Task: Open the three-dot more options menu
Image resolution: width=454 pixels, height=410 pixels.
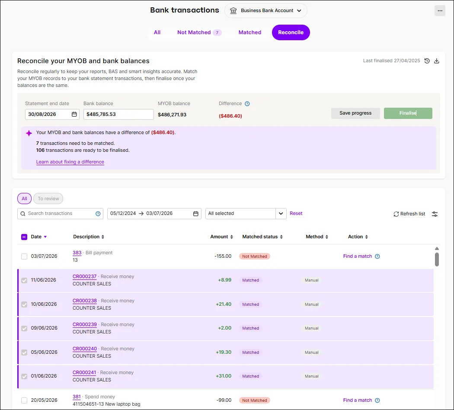Action: coord(440,11)
